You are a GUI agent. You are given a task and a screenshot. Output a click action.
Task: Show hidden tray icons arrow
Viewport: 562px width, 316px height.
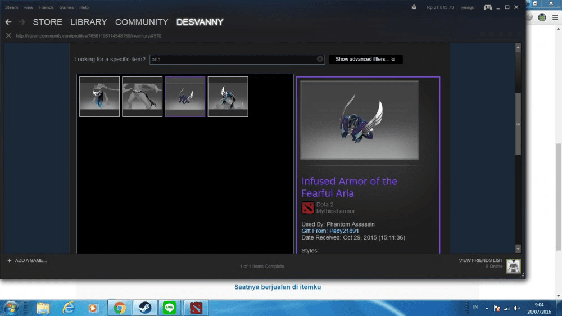coord(487,308)
